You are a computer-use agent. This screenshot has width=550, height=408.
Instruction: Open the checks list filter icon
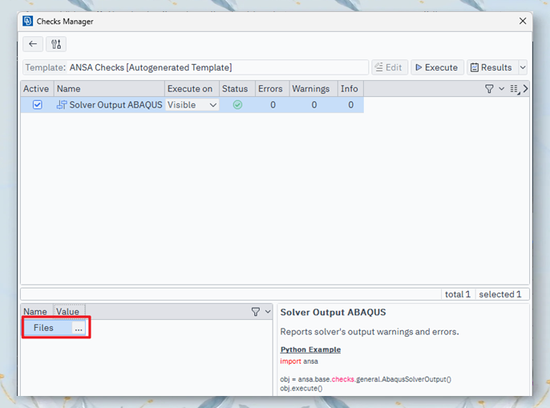tap(489, 89)
